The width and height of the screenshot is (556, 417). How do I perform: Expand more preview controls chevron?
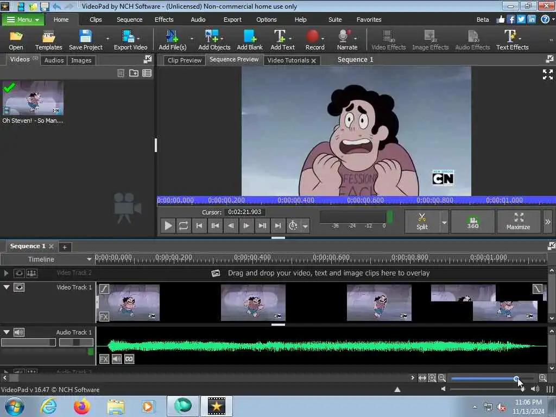click(x=547, y=222)
